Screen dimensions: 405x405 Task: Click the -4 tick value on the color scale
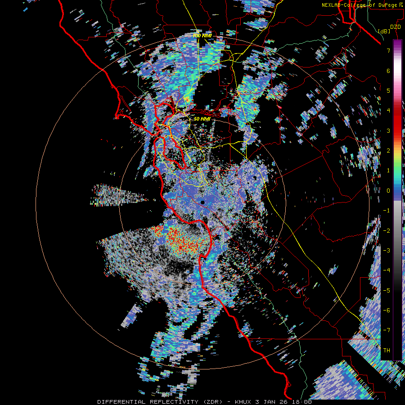pyautogui.click(x=387, y=270)
